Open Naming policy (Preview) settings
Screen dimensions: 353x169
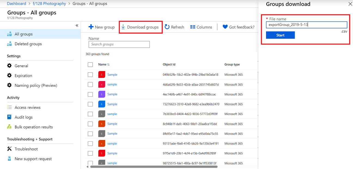36,85
